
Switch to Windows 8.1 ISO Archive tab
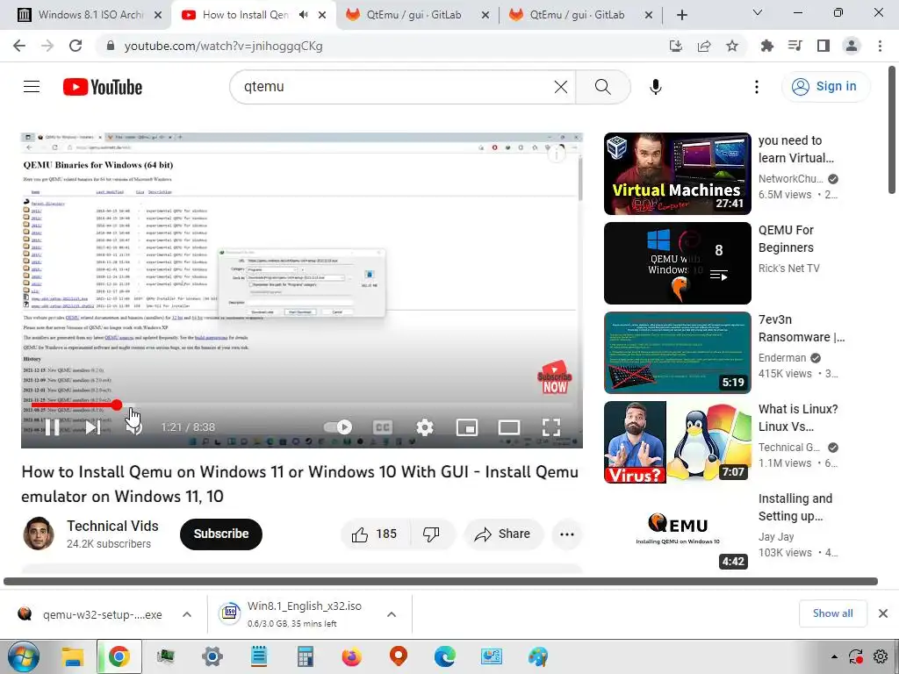coord(89,15)
